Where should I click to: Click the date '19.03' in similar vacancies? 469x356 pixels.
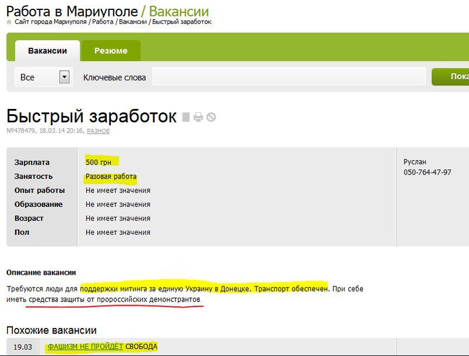pos(23,347)
